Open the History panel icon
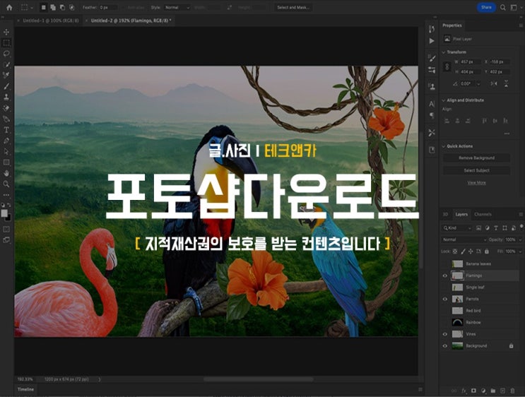The image size is (525, 397). point(432,29)
